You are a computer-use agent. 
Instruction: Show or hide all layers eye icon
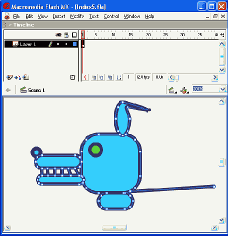pos(58,35)
